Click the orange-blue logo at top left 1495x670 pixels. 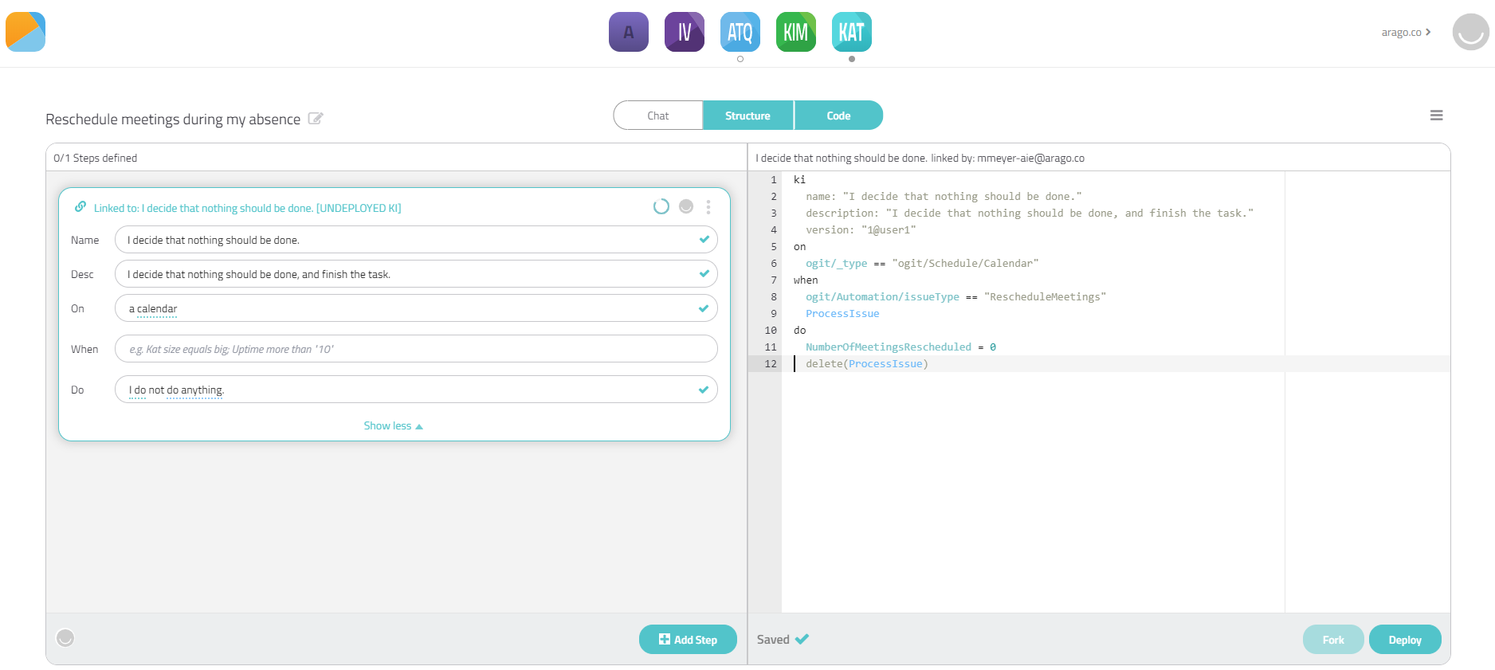tap(26, 32)
